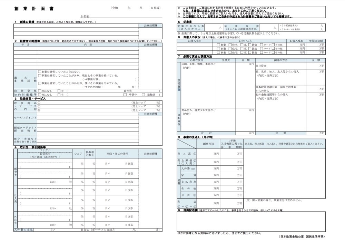Tick the '登録済' checkbox
This screenshot has width=345, height=243.
click(x=144, y=95)
